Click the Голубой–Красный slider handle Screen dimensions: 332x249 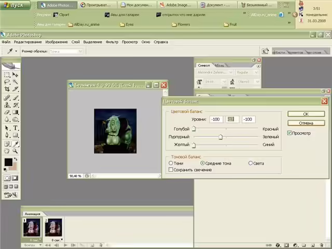(193, 129)
